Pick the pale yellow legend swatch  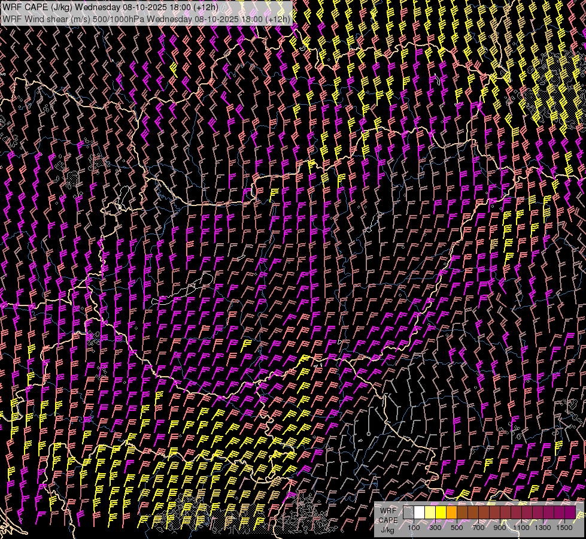tap(430, 513)
